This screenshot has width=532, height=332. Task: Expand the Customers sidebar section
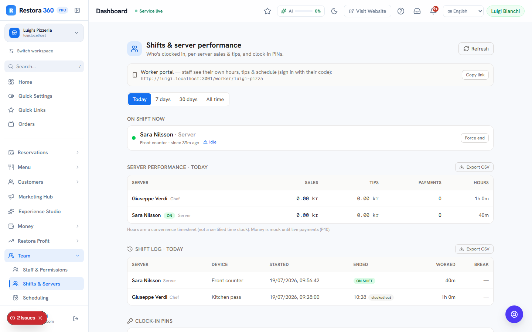click(x=44, y=182)
